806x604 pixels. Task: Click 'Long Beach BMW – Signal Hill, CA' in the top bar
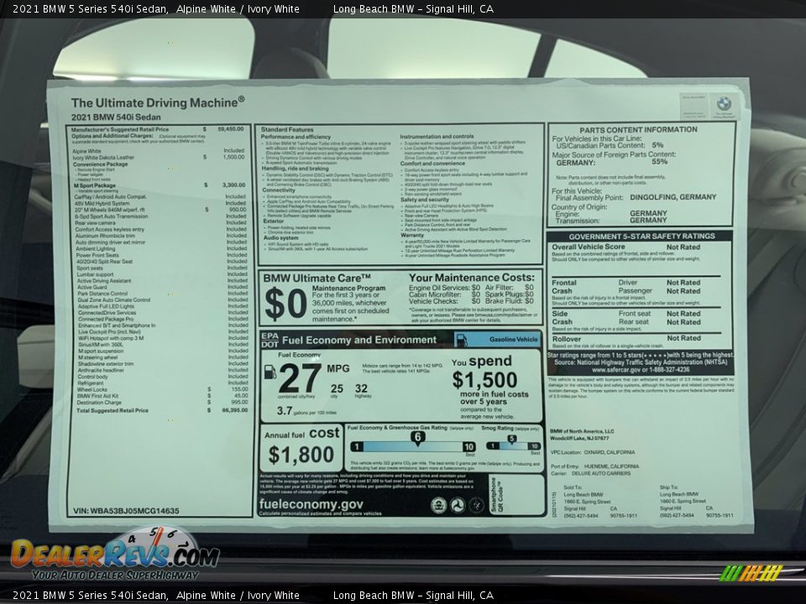413,8
